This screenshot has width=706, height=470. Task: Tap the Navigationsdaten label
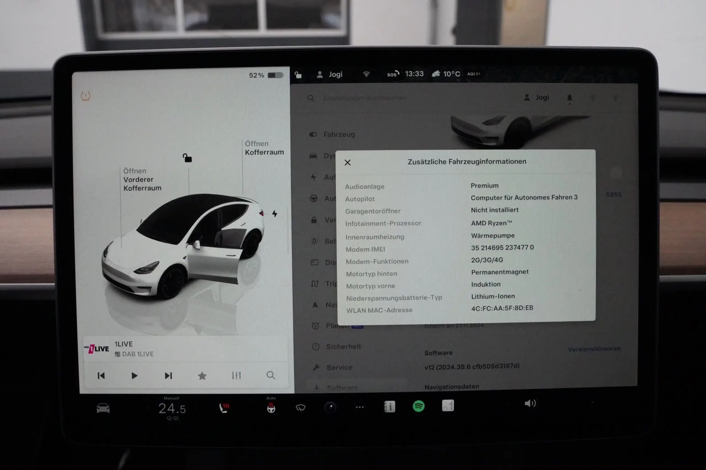coord(451,387)
